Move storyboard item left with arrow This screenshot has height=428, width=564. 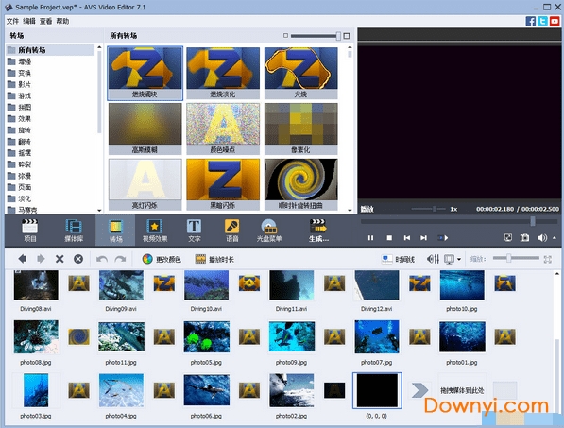click(x=23, y=259)
